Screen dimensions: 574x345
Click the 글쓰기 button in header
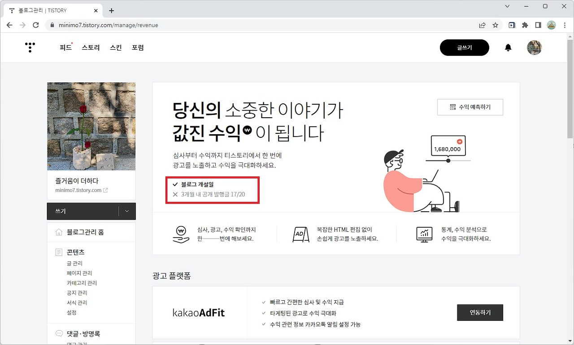(x=465, y=47)
